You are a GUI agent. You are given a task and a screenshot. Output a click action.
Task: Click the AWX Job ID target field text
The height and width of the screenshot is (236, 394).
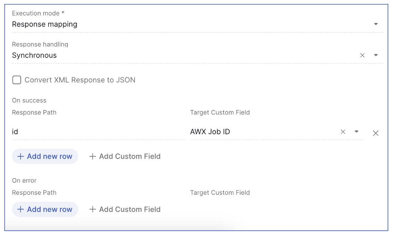click(x=210, y=132)
